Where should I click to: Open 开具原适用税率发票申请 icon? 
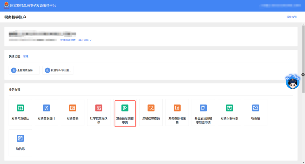coord(203,108)
